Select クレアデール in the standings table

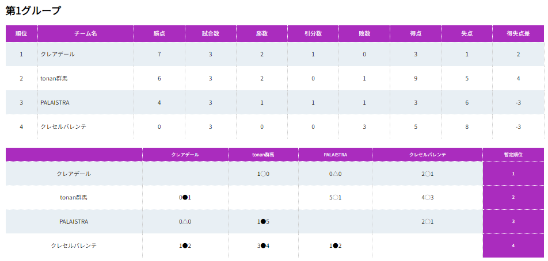58,55
